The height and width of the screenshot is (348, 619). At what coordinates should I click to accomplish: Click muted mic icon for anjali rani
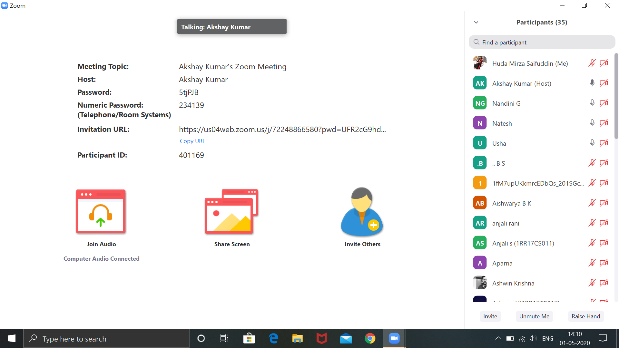(x=592, y=223)
